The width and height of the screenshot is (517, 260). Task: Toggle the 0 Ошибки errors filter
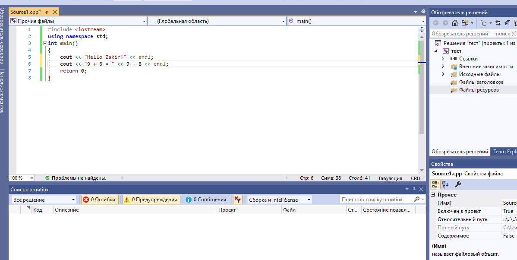click(x=99, y=200)
